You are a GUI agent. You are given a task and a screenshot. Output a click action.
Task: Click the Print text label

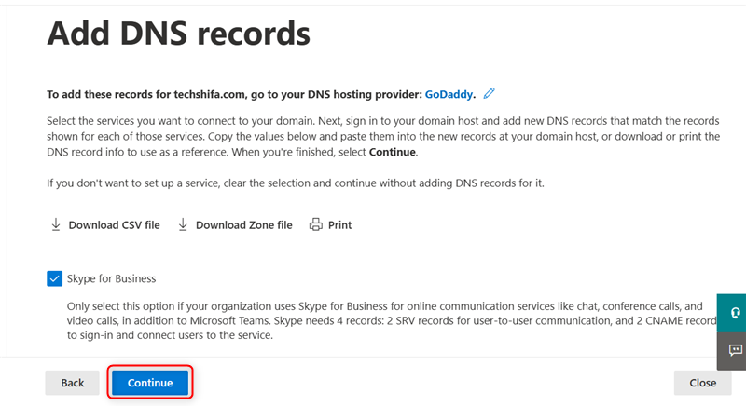(x=340, y=225)
